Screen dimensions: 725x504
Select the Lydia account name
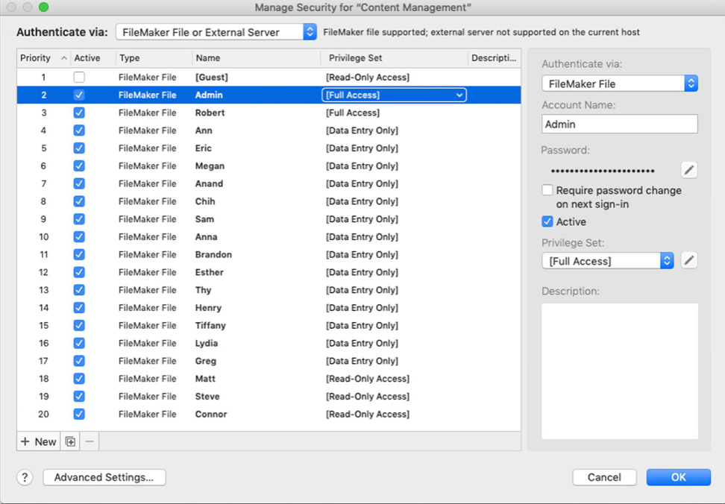(206, 343)
